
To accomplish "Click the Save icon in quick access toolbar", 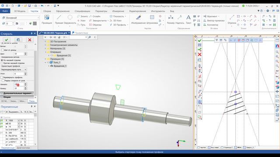I will tap(29, 6).
